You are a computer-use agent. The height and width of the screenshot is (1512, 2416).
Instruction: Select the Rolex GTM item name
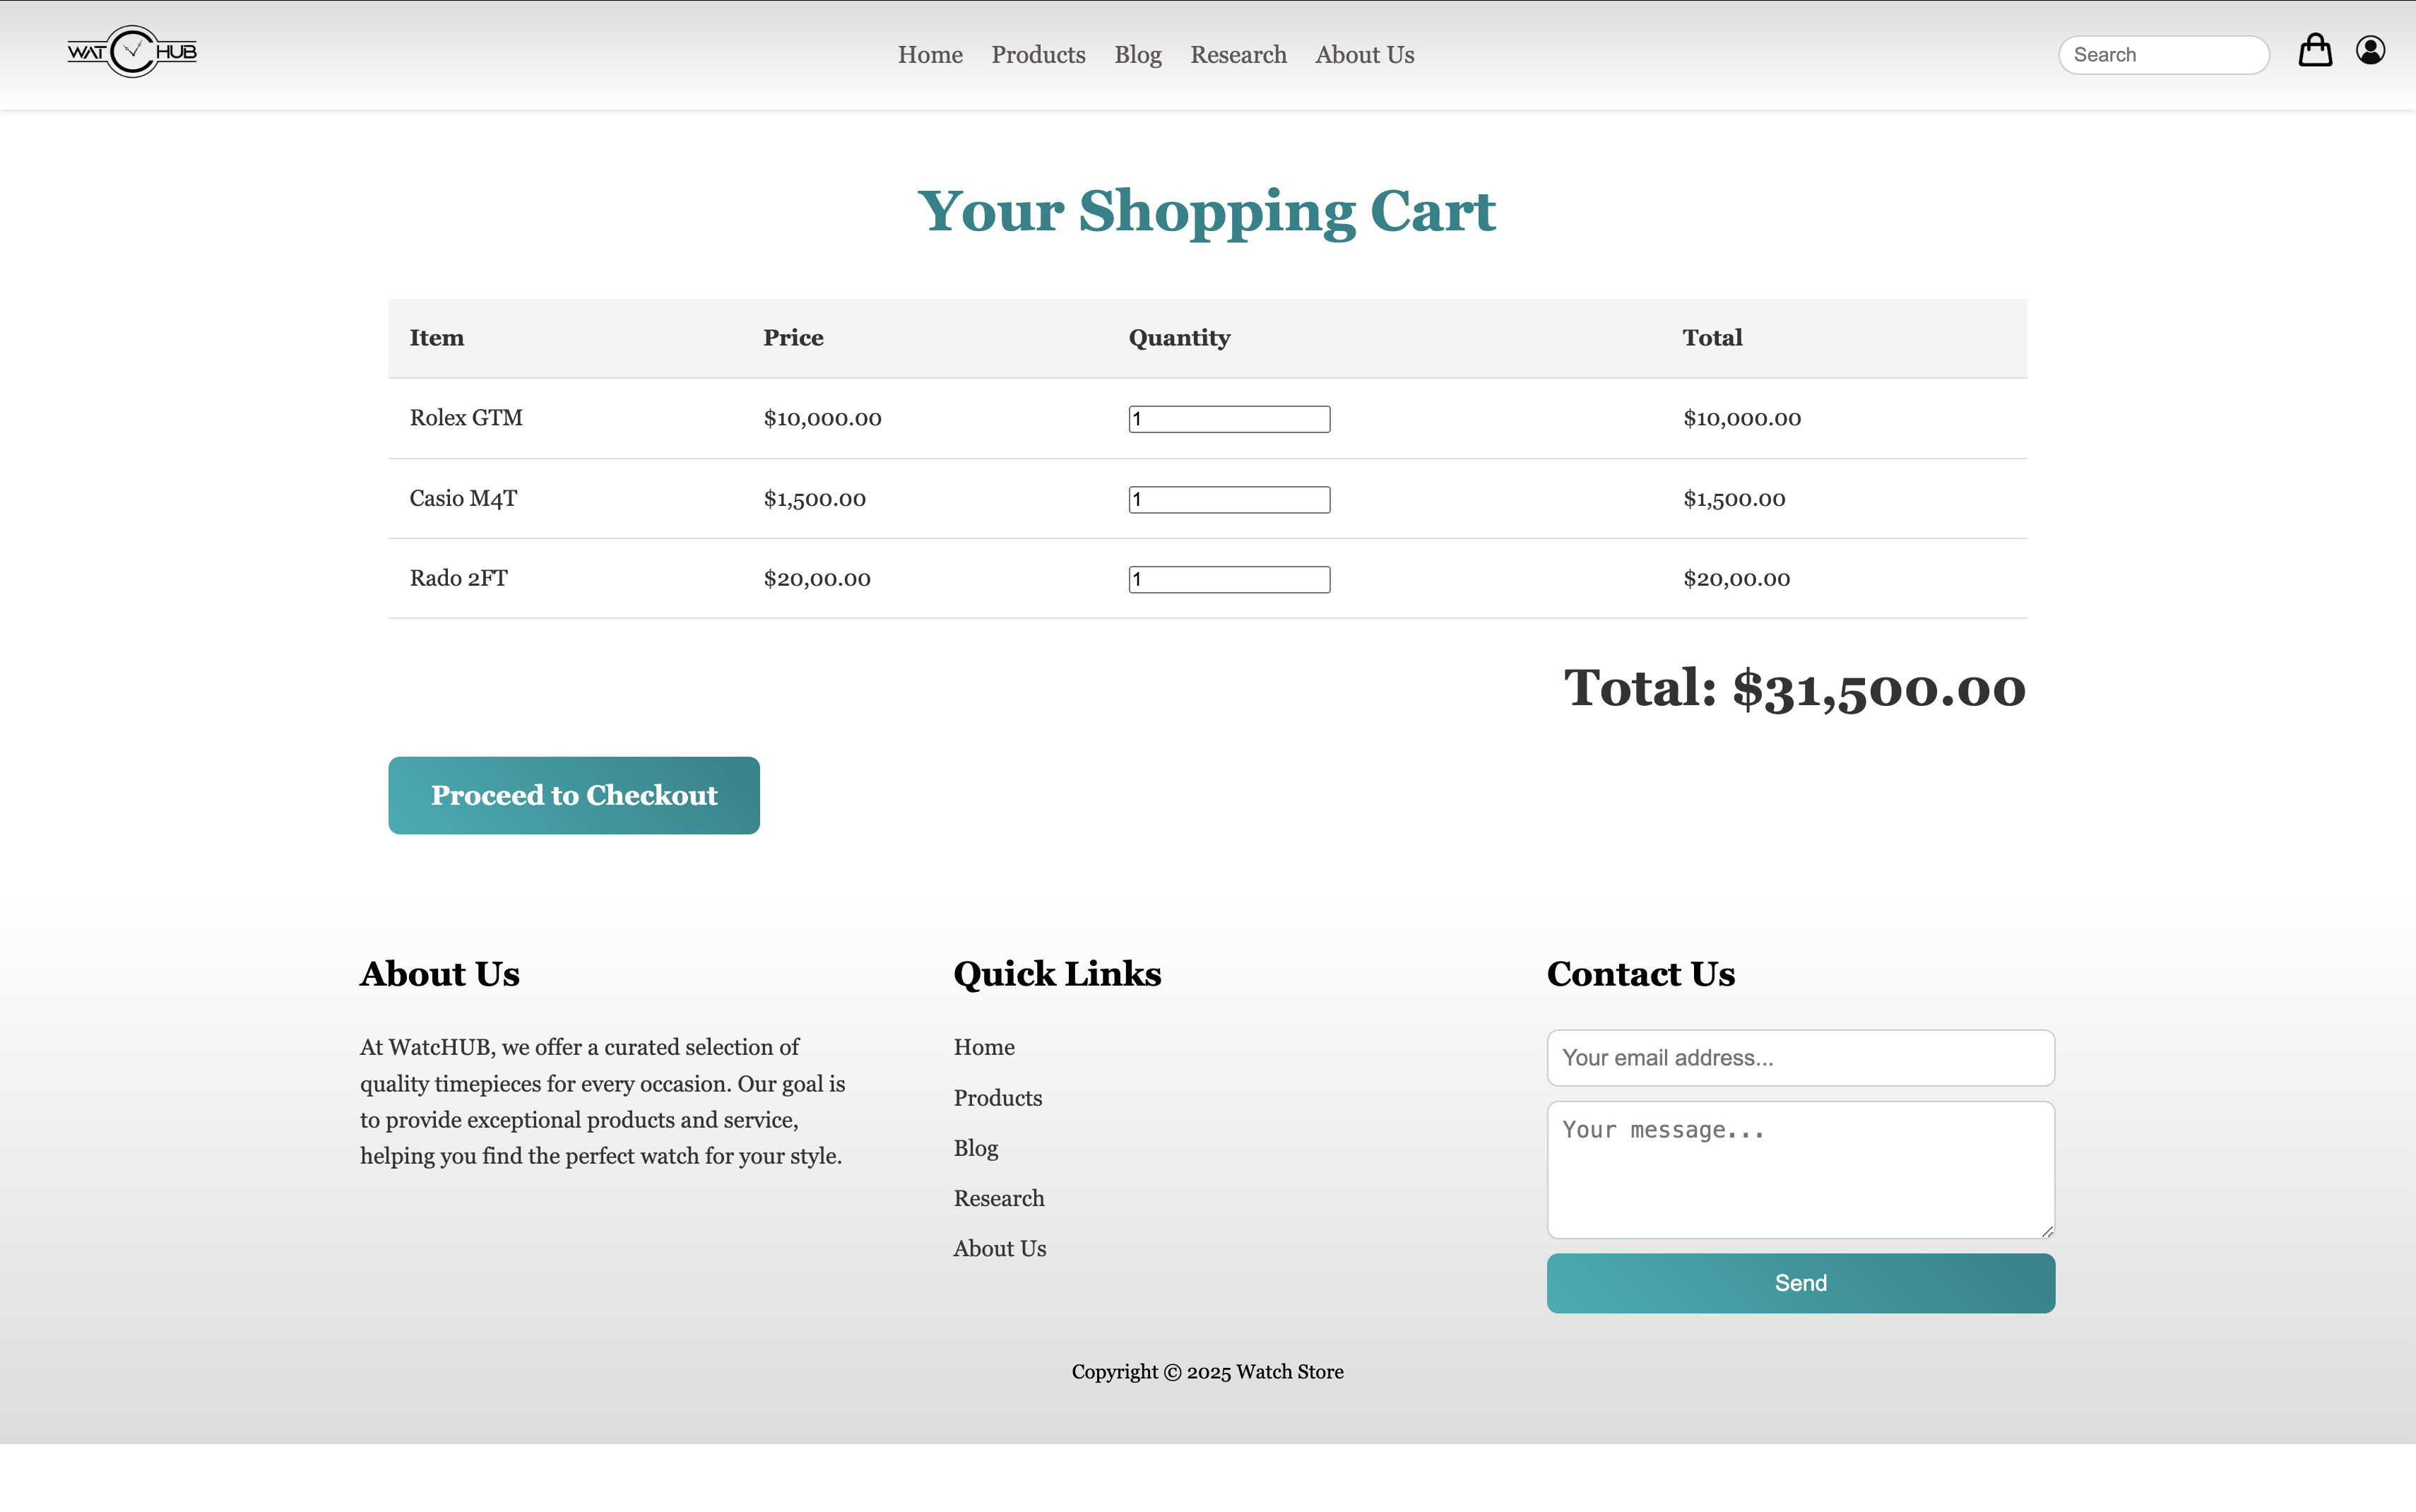[466, 418]
